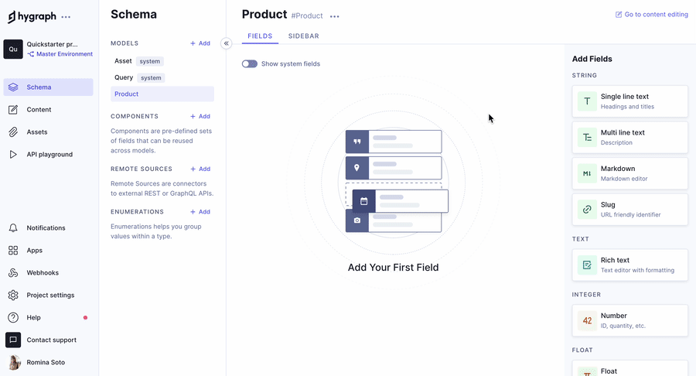Add a new enumeration
696x376 pixels.
pyautogui.click(x=200, y=212)
